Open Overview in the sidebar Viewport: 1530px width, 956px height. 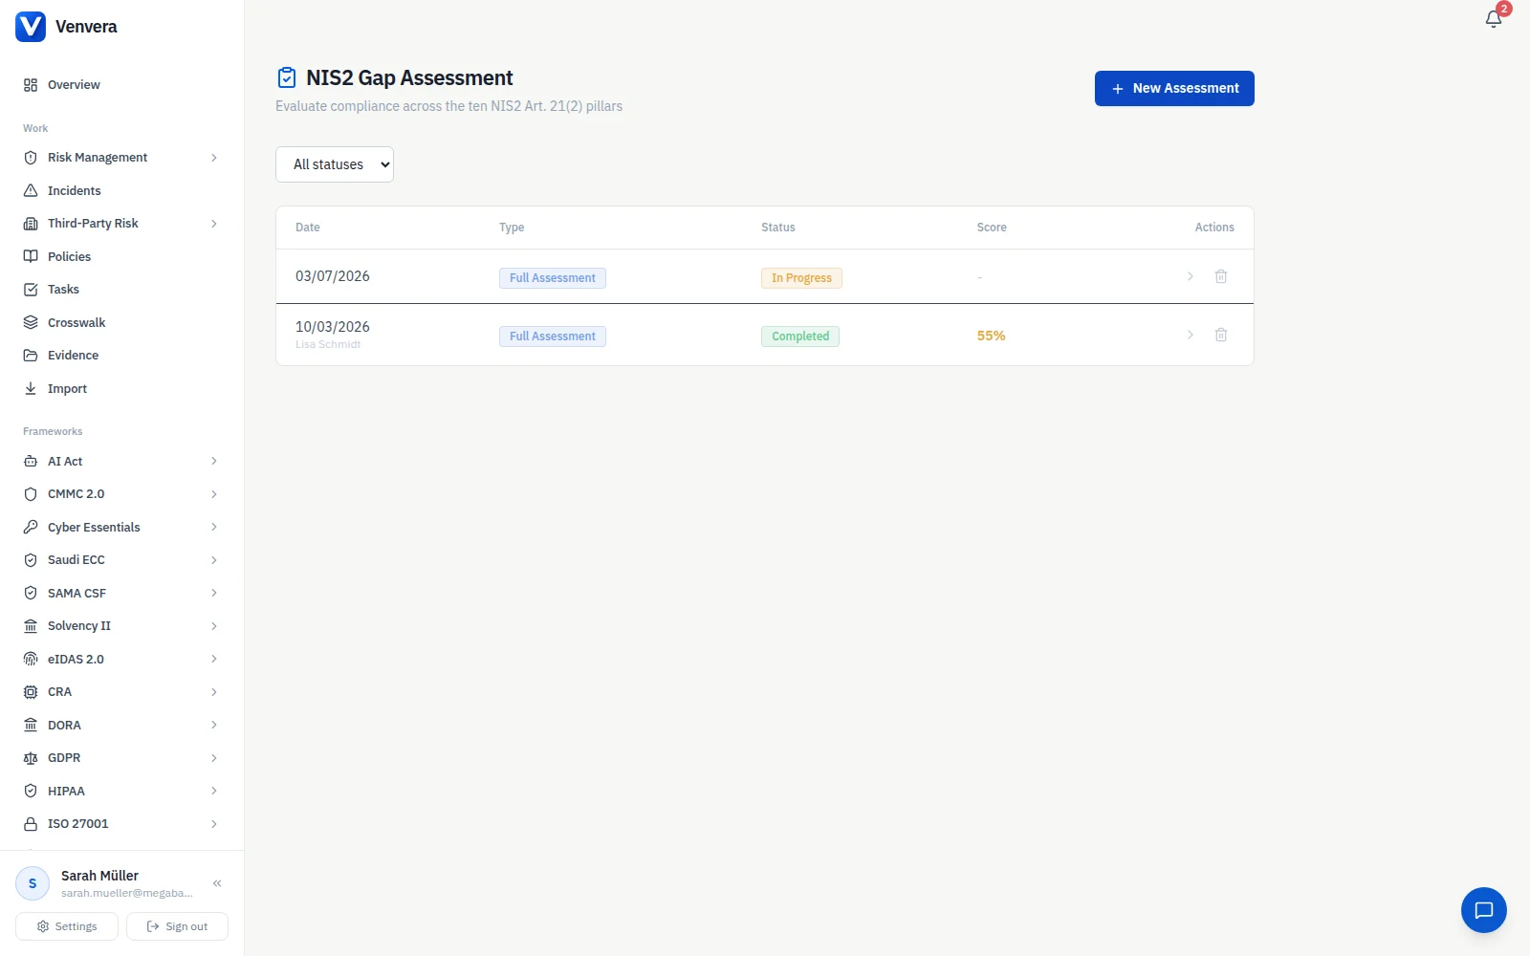coord(121,85)
